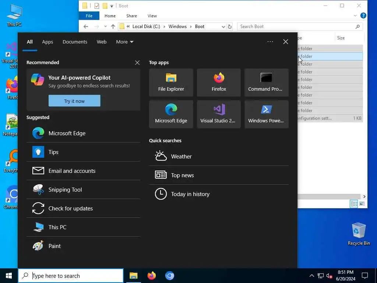Open File Explorer help icon
The image size is (377, 283).
[363, 15]
